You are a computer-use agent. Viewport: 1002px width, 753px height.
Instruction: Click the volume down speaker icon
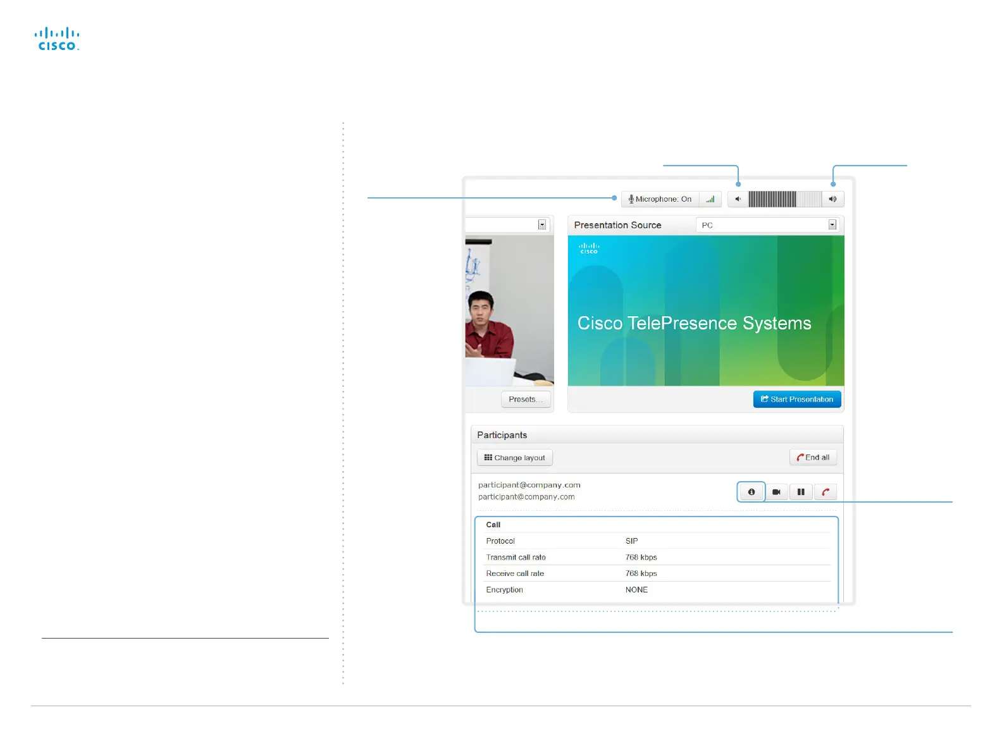click(738, 199)
